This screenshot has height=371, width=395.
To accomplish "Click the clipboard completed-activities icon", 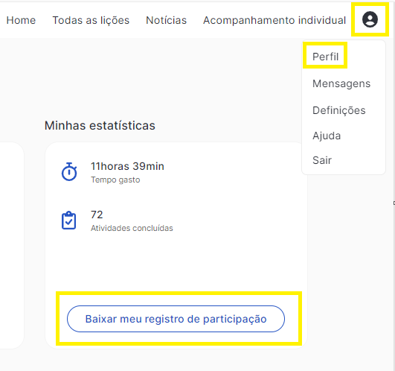I will [68, 221].
